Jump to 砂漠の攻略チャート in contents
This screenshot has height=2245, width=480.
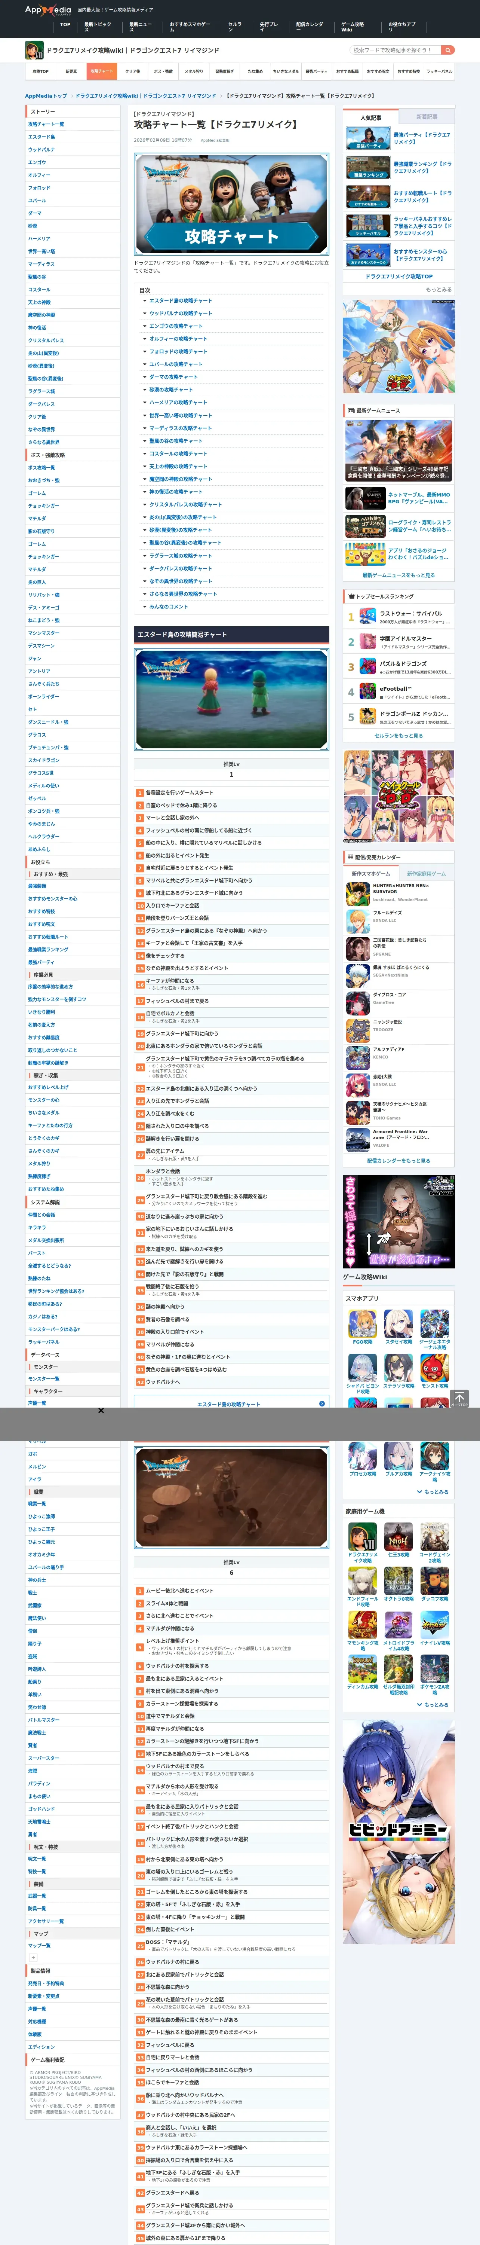point(171,390)
